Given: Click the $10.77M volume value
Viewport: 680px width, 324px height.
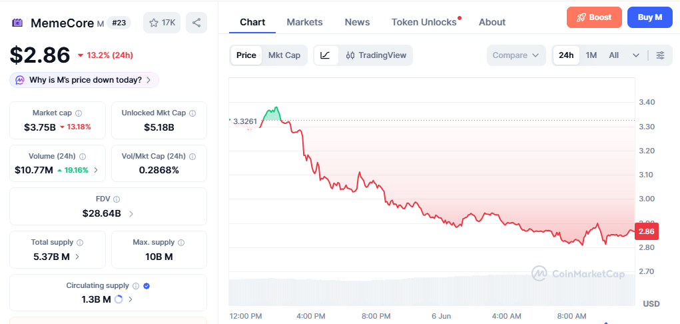Looking at the screenshot, I should (34, 170).
